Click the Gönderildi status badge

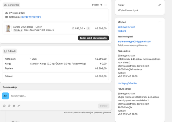coord(12,5)
